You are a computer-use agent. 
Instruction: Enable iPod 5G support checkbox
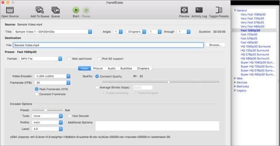pyautogui.click(x=99, y=59)
